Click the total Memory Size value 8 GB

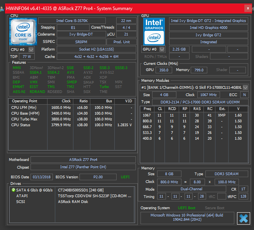coord(169,174)
